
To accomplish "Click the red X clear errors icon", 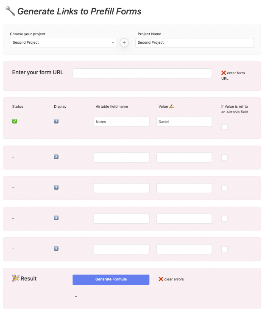I will 161,279.
